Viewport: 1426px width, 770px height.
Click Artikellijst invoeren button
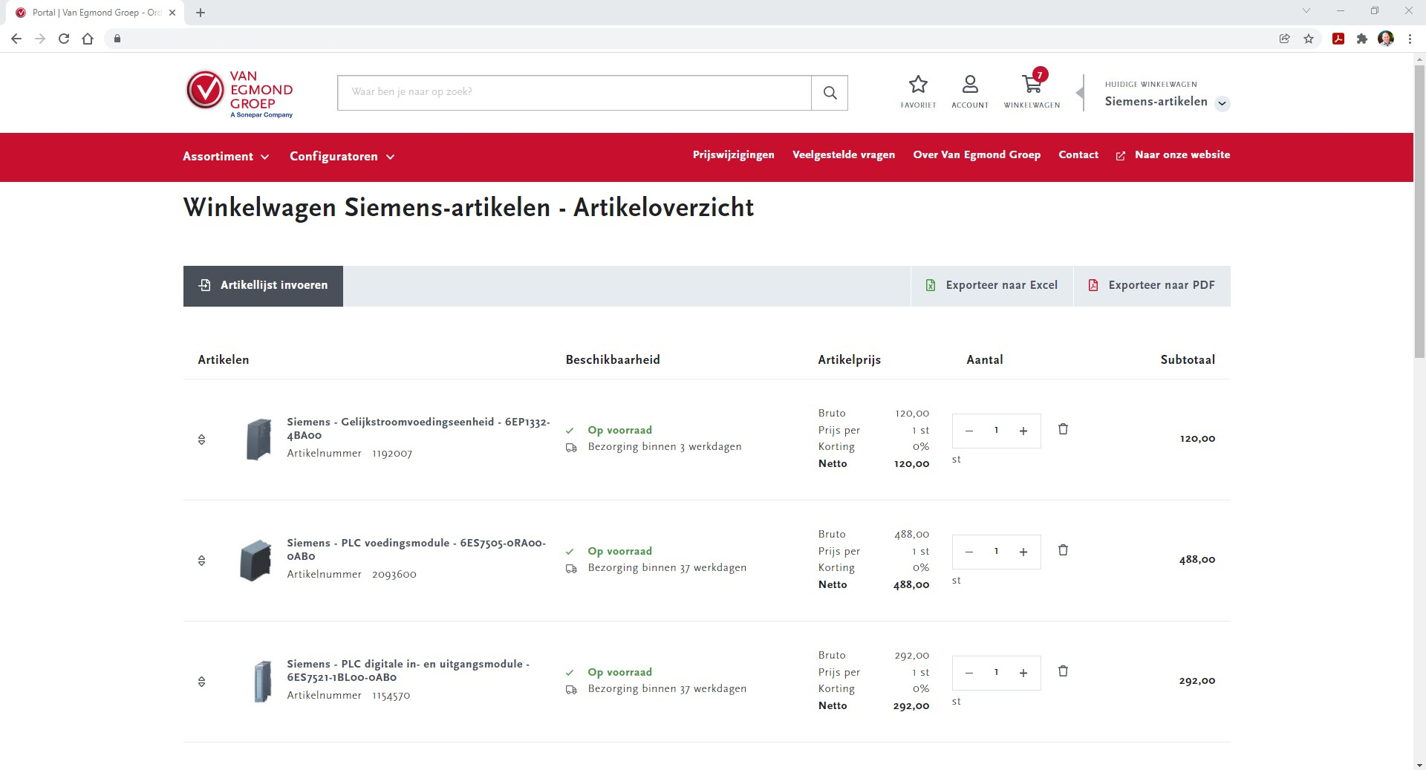(x=263, y=286)
